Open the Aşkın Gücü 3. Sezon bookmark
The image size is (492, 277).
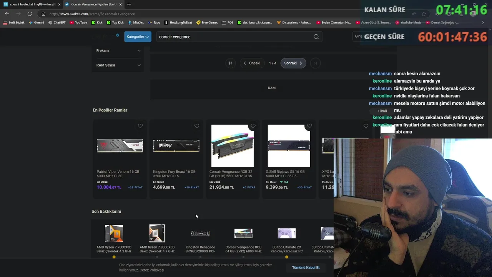[x=373, y=22]
